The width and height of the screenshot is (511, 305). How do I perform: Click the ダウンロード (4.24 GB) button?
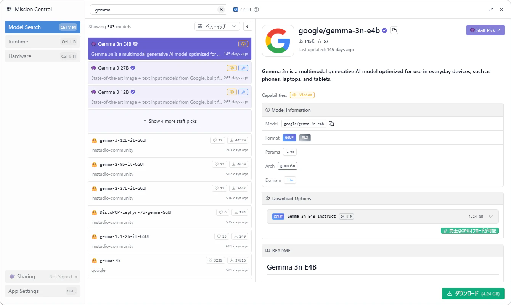coord(473,294)
